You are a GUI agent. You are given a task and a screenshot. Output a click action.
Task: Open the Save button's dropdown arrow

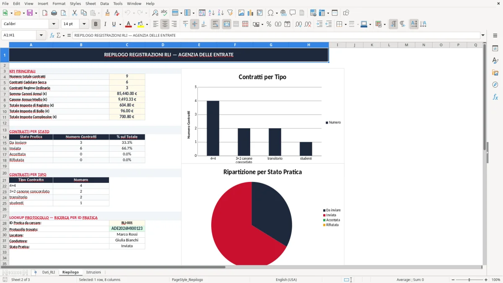pos(36,13)
